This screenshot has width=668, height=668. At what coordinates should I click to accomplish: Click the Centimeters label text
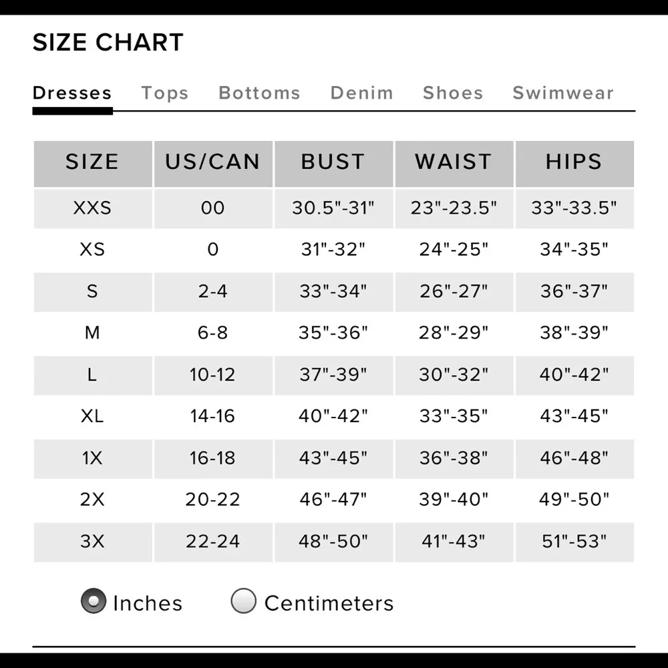[x=329, y=603]
